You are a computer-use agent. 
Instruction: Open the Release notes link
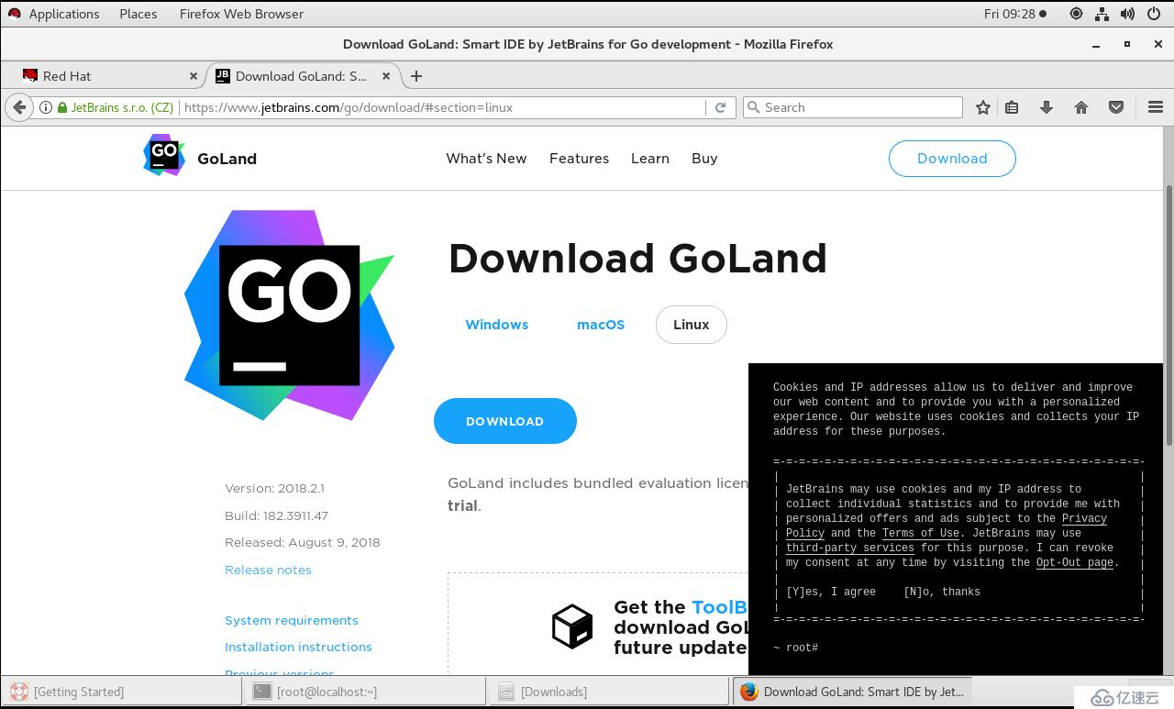268,570
